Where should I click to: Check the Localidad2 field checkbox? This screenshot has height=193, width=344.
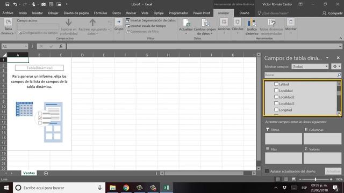point(276,96)
